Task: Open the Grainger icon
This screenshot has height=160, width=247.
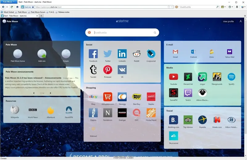Action: coord(122,113)
